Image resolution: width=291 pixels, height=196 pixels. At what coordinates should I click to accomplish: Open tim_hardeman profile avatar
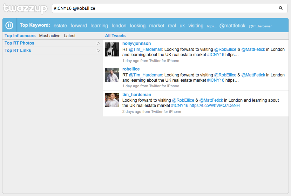click(112, 100)
